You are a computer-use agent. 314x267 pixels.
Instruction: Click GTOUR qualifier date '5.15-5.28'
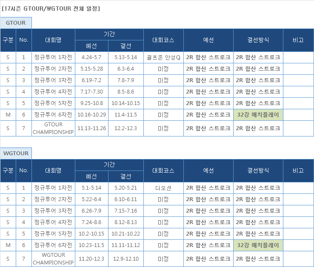click(x=91, y=69)
